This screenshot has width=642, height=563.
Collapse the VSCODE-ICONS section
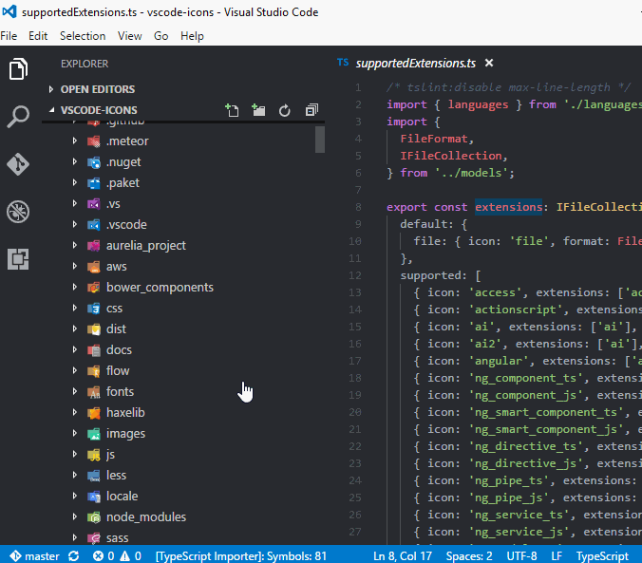(51, 110)
